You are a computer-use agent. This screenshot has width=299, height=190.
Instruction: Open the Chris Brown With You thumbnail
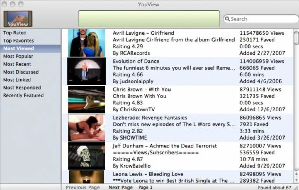[x=86, y=100]
